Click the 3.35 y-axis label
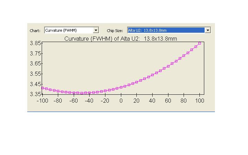 click(35, 94)
